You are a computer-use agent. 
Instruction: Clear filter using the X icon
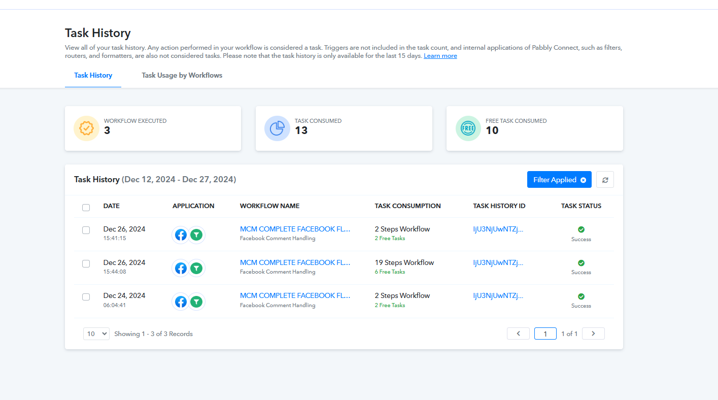(x=583, y=180)
